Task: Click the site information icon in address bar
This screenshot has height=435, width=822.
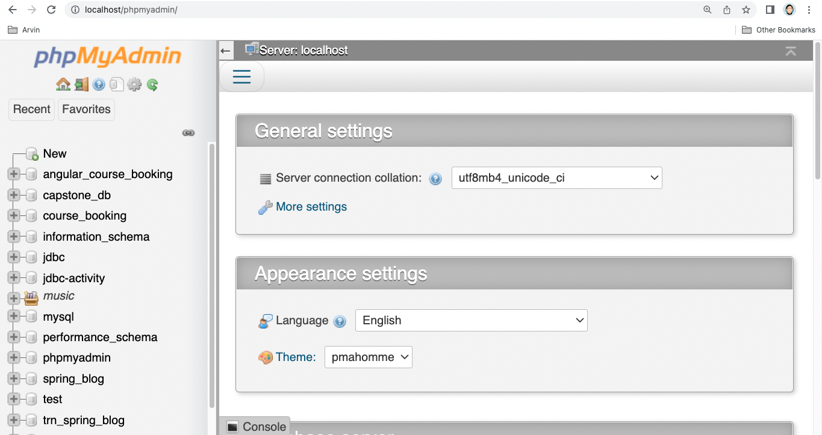Action: (75, 10)
